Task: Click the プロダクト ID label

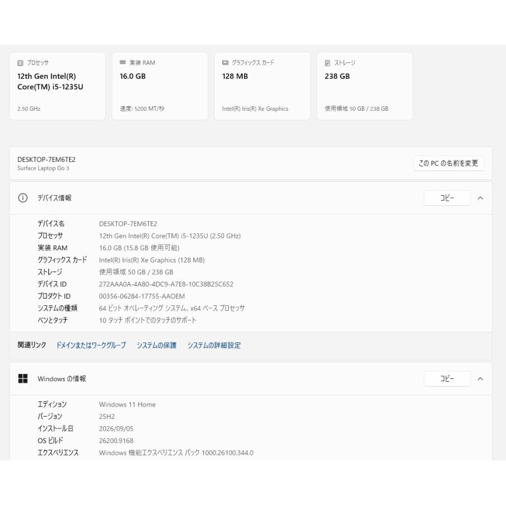Action: click(54, 296)
